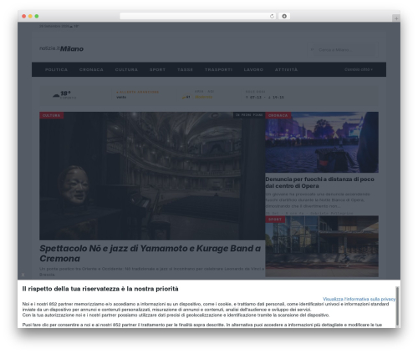Click the 'Denuncia per fuochi' article excerpt
418x353 pixels.
[318, 200]
